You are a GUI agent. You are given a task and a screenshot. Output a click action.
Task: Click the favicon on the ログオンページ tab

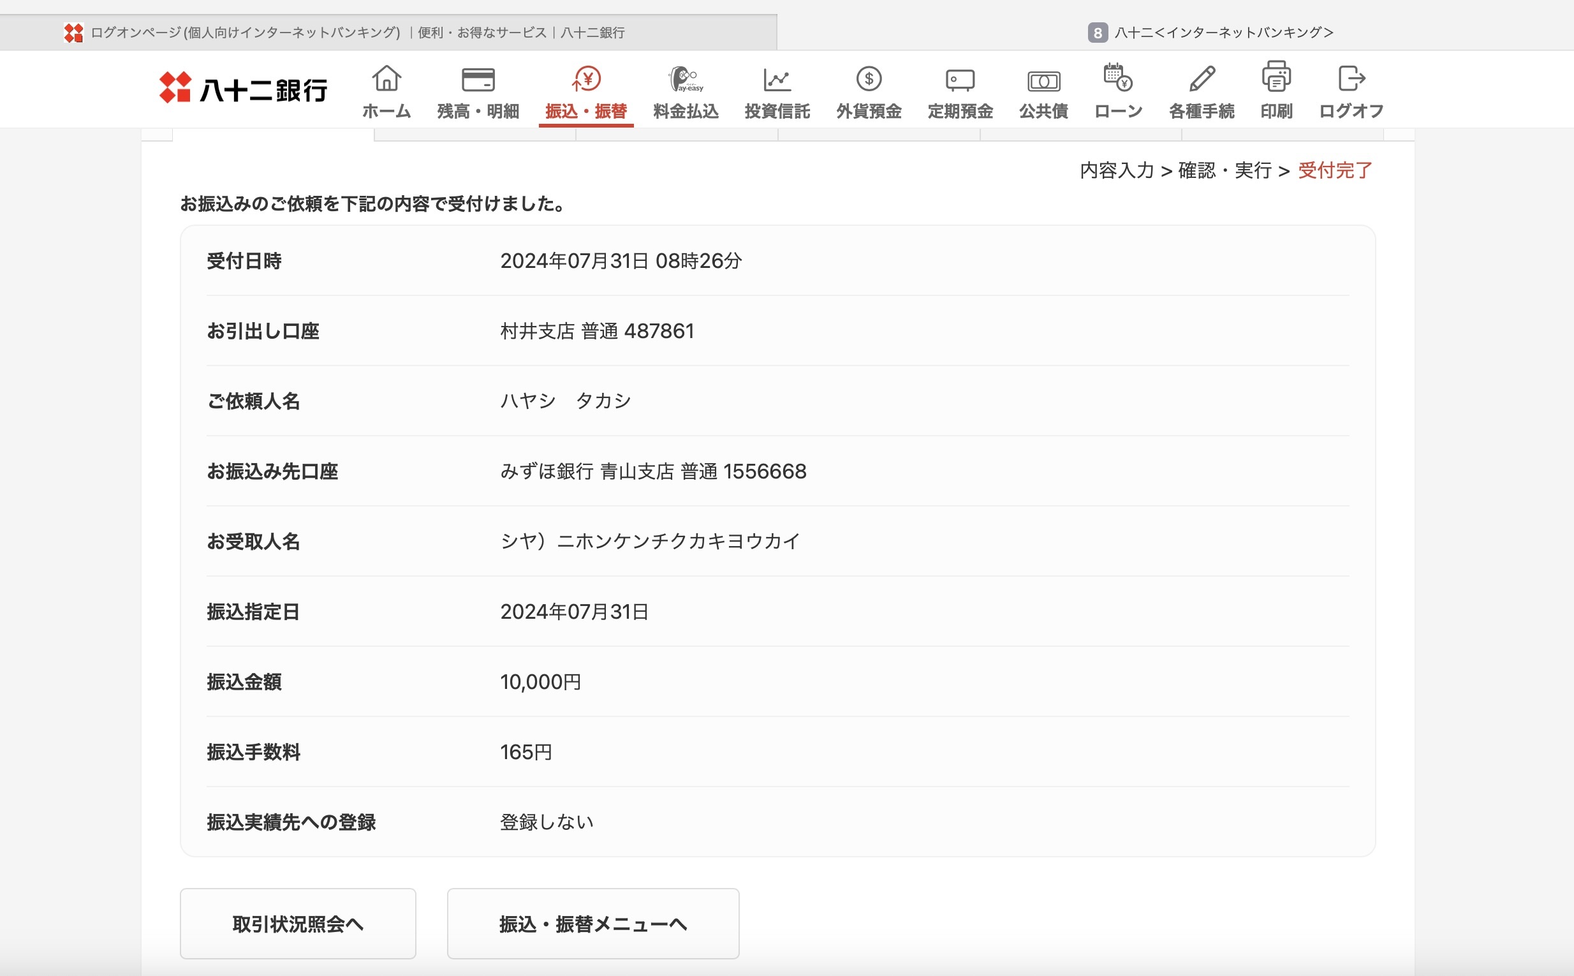tap(73, 33)
